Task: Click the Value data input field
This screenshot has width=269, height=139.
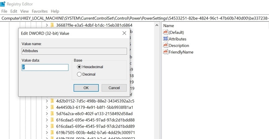Action: pyautogui.click(x=45, y=67)
